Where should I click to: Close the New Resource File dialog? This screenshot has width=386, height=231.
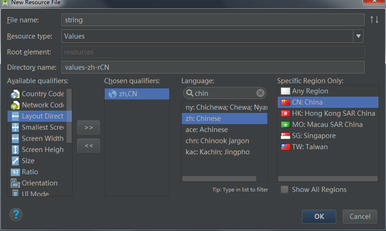pyautogui.click(x=374, y=1)
